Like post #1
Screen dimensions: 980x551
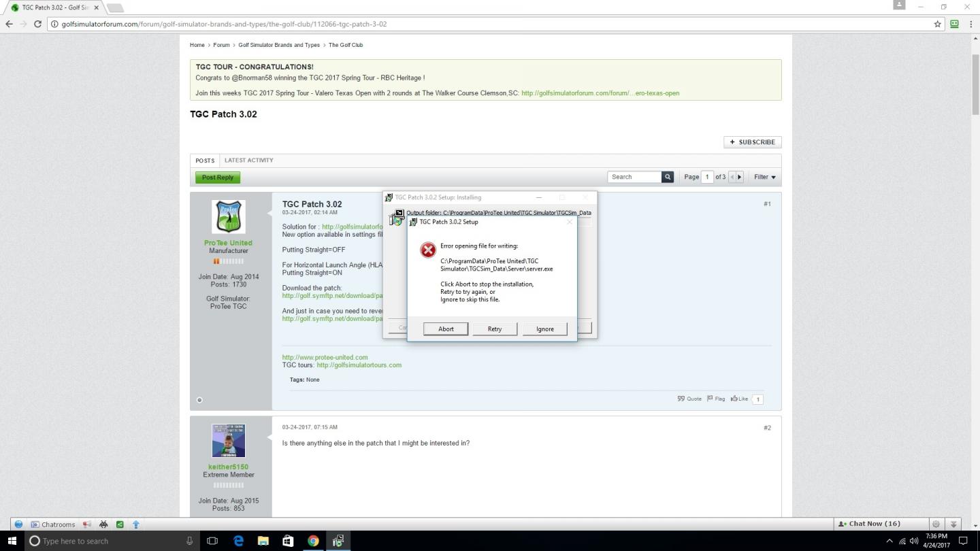point(739,399)
